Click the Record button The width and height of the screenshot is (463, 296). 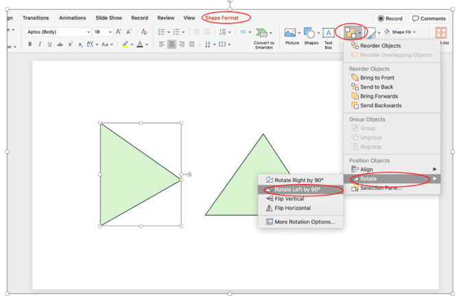click(x=390, y=19)
